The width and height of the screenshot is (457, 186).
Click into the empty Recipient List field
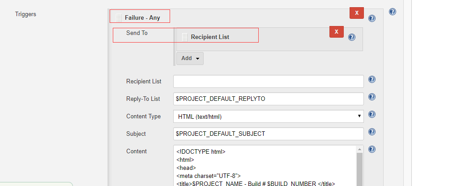click(x=268, y=82)
